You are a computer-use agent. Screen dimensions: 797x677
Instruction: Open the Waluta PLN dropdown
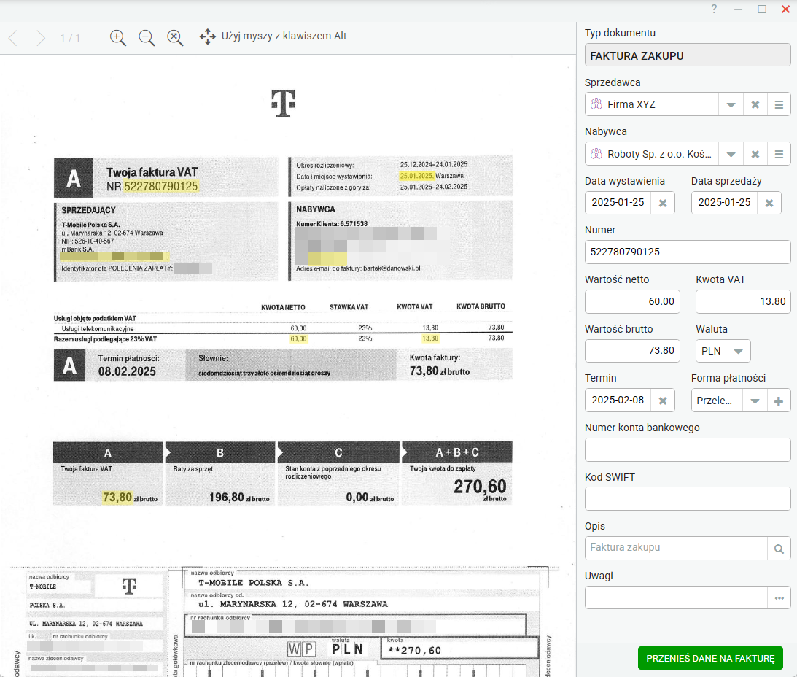739,351
